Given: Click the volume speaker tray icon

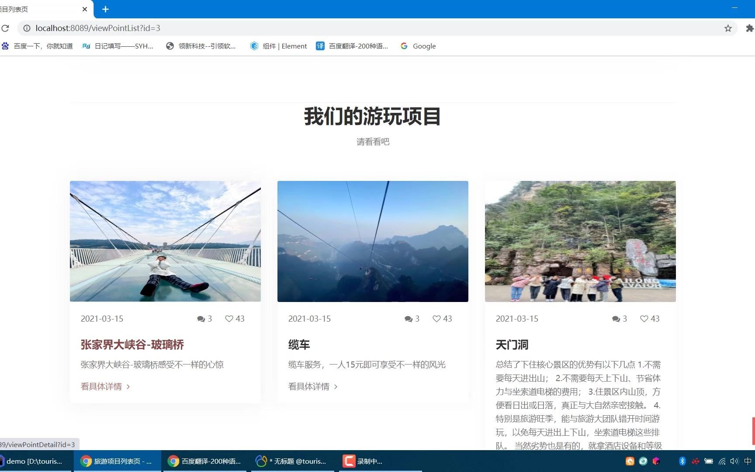Looking at the screenshot, I should click(734, 461).
